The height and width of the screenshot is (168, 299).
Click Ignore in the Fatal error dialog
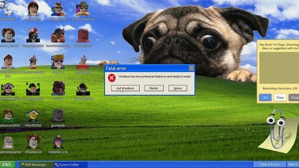click(178, 88)
